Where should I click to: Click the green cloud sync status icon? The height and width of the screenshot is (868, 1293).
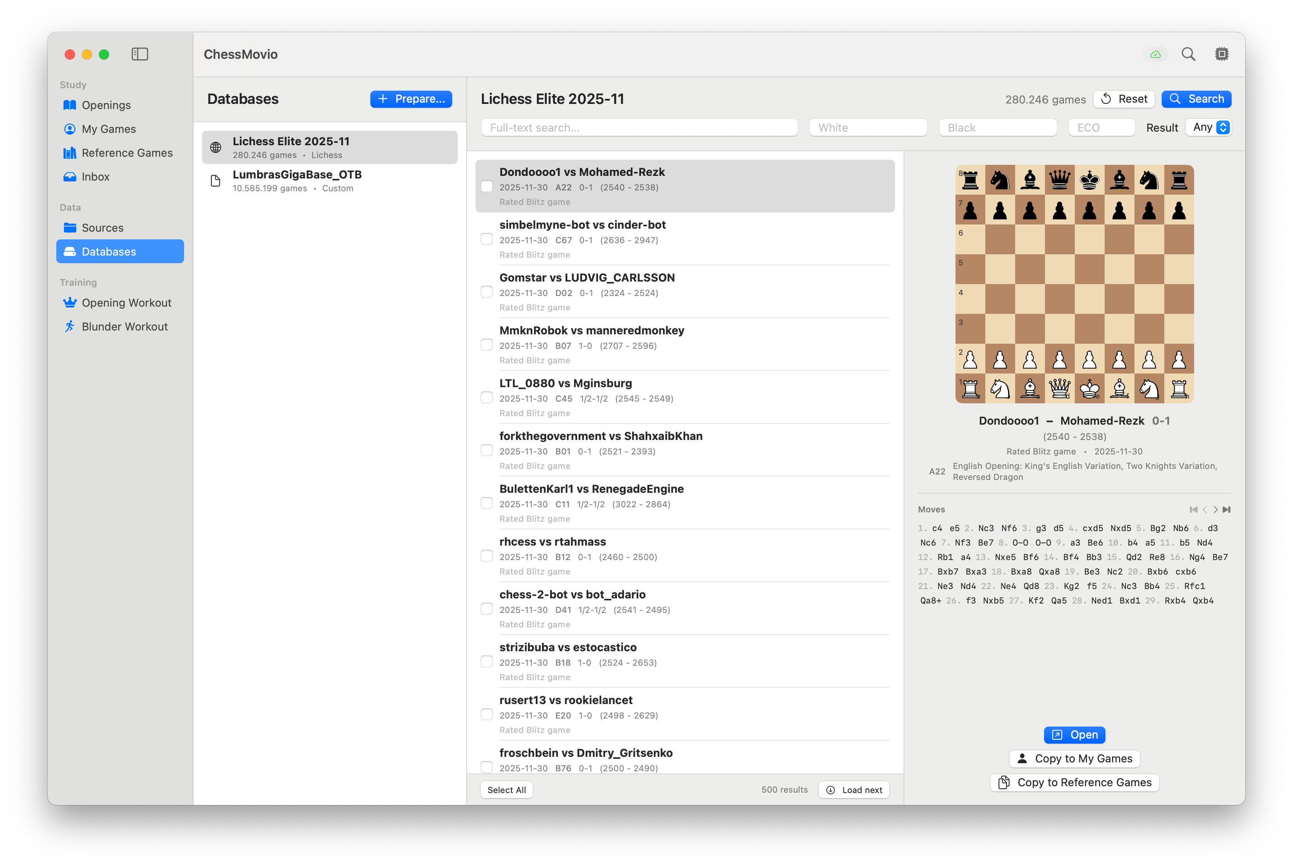click(x=1155, y=54)
